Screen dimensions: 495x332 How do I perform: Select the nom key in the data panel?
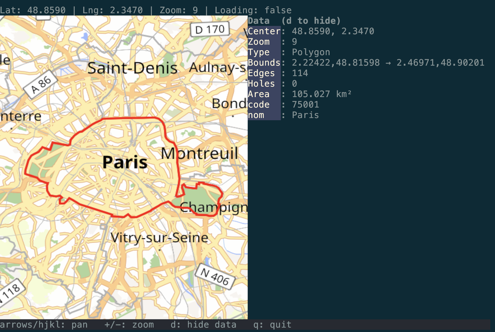pos(256,115)
